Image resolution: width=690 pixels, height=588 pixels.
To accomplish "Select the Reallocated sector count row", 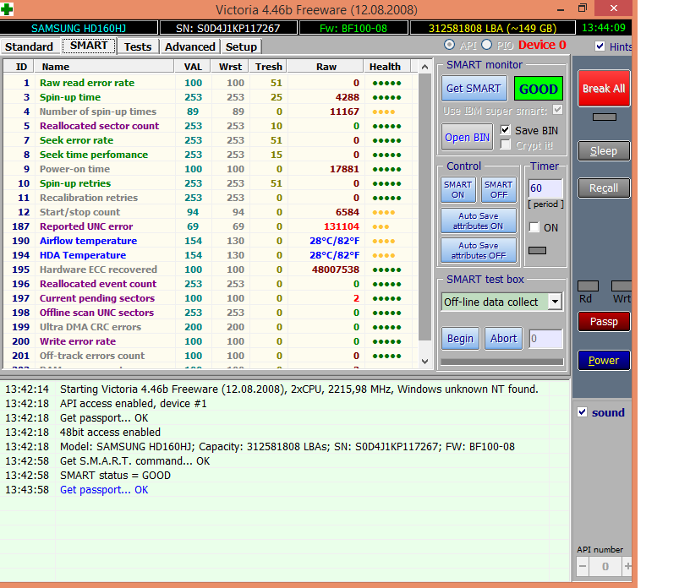I will (99, 126).
